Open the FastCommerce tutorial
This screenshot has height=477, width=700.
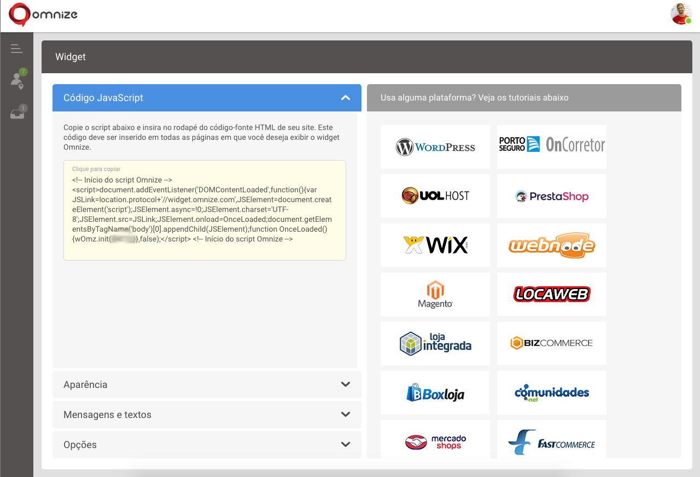(552, 439)
